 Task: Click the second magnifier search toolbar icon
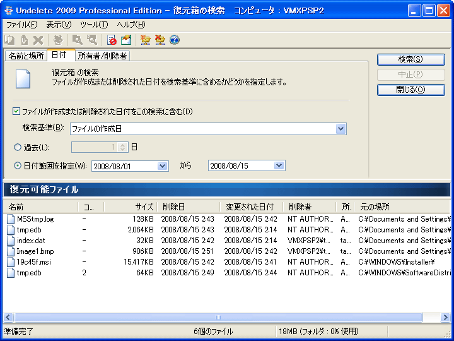tap(92, 40)
